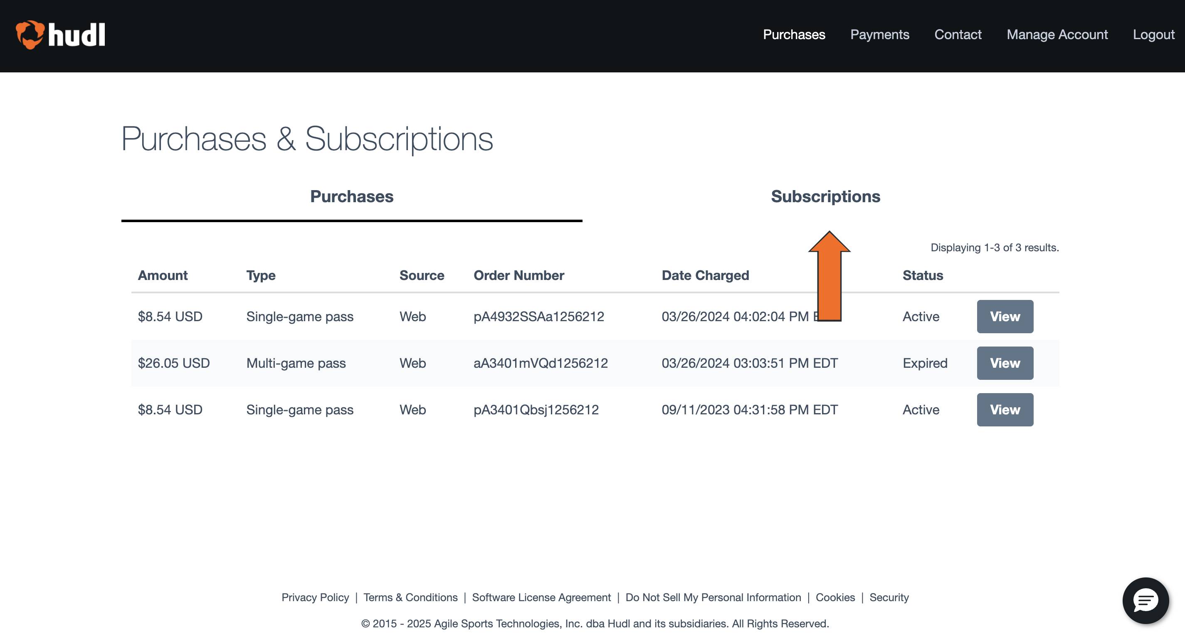Log out of the account
The width and height of the screenshot is (1185, 639).
pos(1153,35)
